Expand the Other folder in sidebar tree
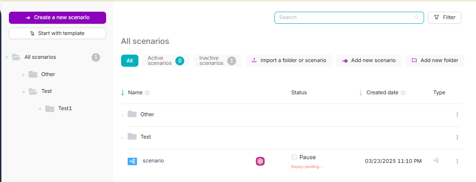 pos(23,75)
